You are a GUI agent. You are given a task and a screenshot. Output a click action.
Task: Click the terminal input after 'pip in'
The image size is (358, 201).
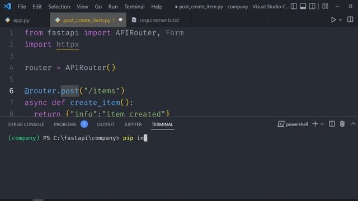pyautogui.click(x=145, y=138)
